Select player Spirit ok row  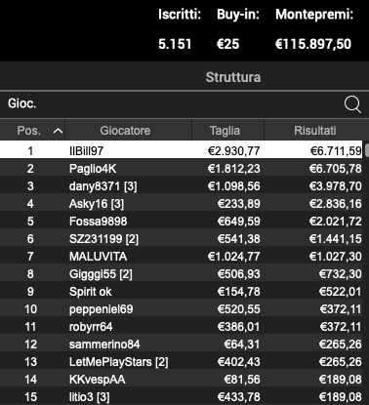(x=182, y=291)
